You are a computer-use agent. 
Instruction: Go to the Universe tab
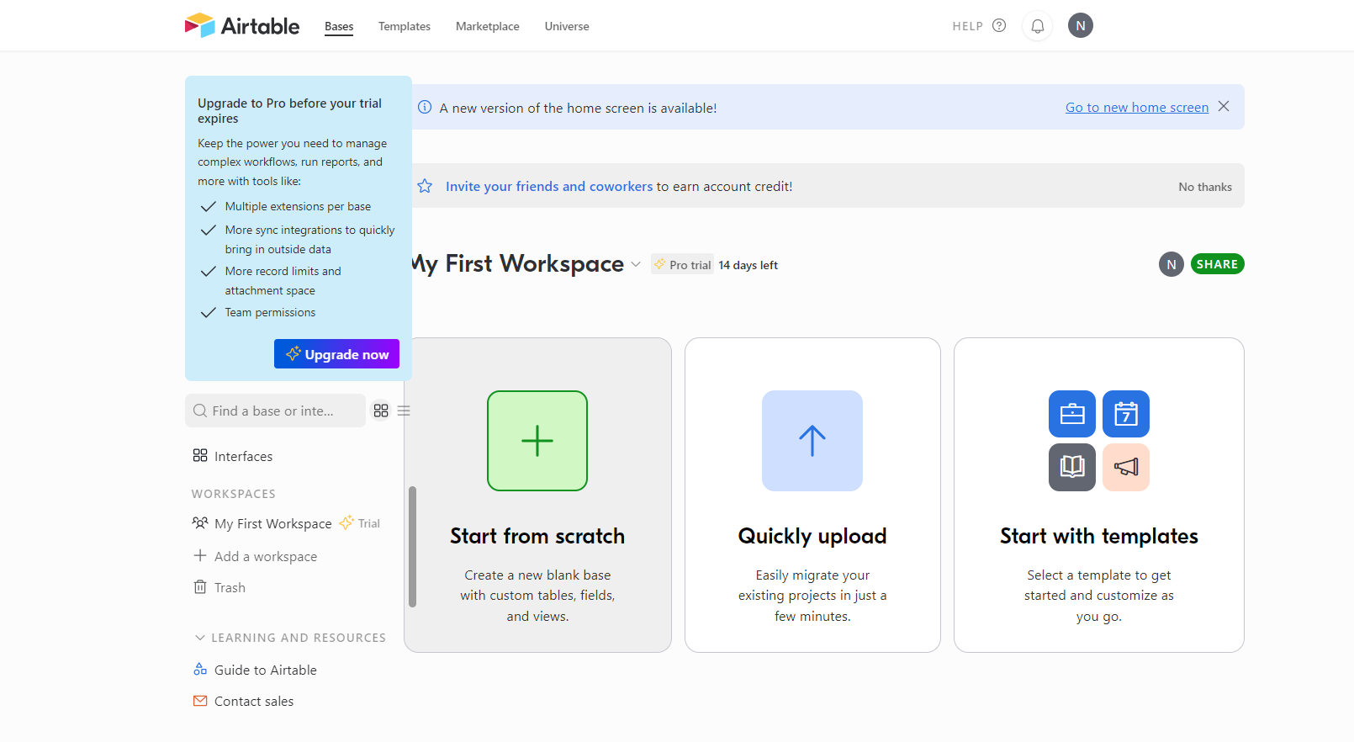[567, 26]
